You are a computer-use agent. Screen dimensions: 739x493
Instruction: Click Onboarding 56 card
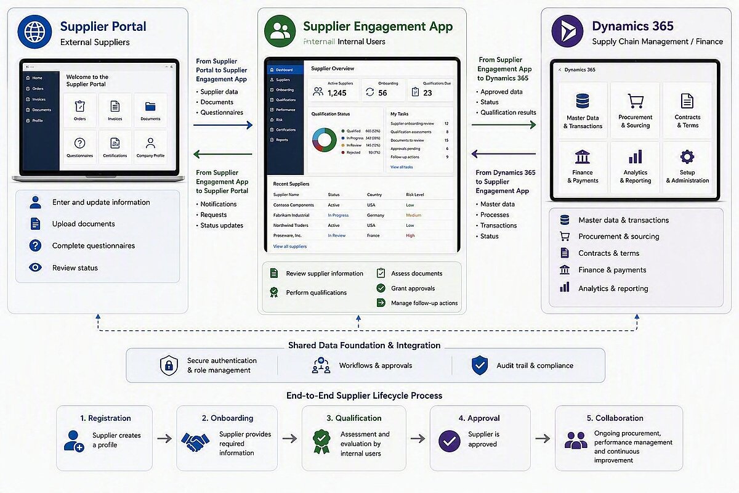[x=382, y=90]
